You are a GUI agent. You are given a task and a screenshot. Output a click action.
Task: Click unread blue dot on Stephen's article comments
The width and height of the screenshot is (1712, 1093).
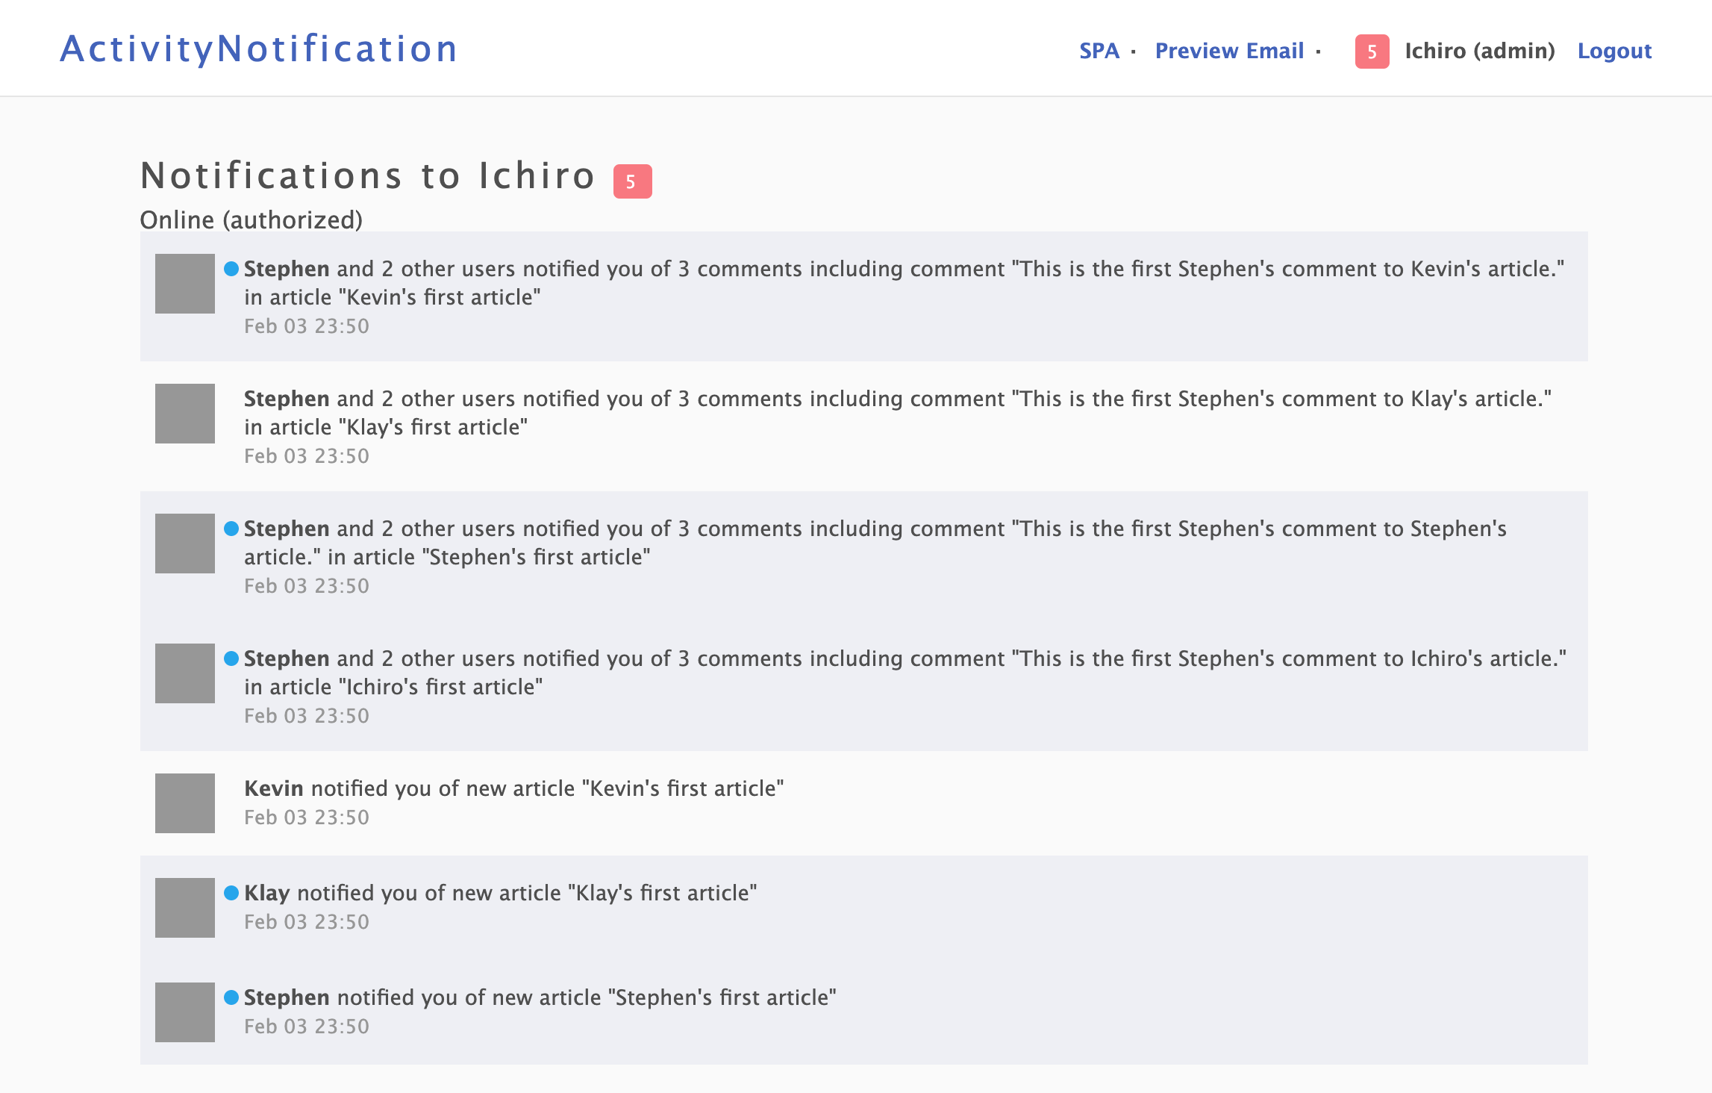[231, 529]
